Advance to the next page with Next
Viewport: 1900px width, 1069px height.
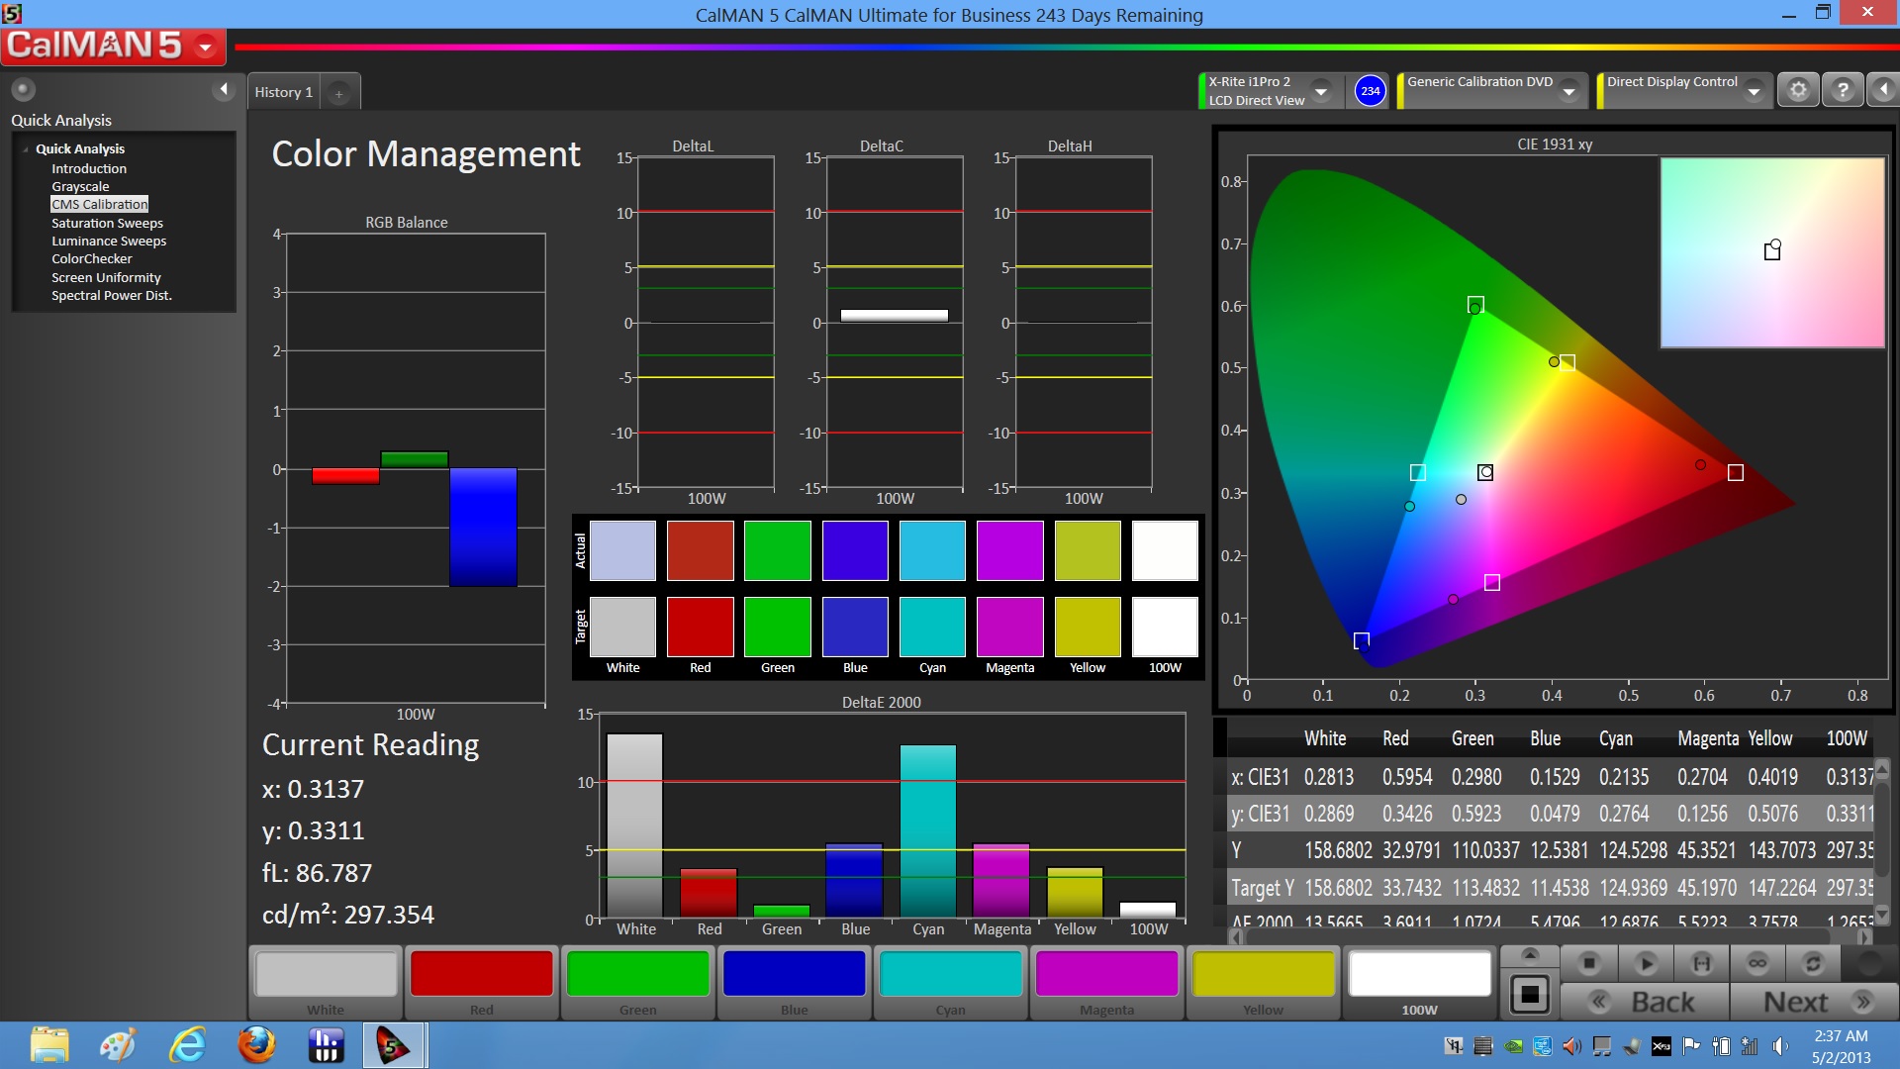1814,1002
